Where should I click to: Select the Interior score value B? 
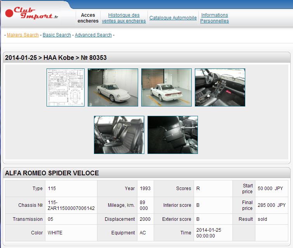click(198, 205)
